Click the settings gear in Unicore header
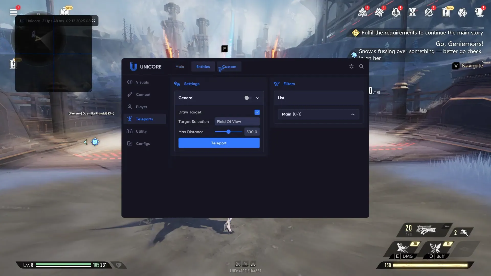 351,66
